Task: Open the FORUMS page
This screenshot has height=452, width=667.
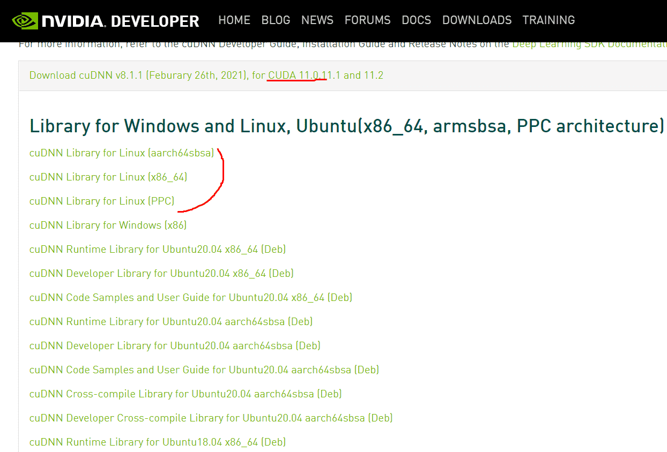Action: (x=367, y=20)
